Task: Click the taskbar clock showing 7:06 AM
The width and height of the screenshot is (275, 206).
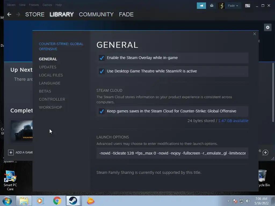Action: coord(262,201)
